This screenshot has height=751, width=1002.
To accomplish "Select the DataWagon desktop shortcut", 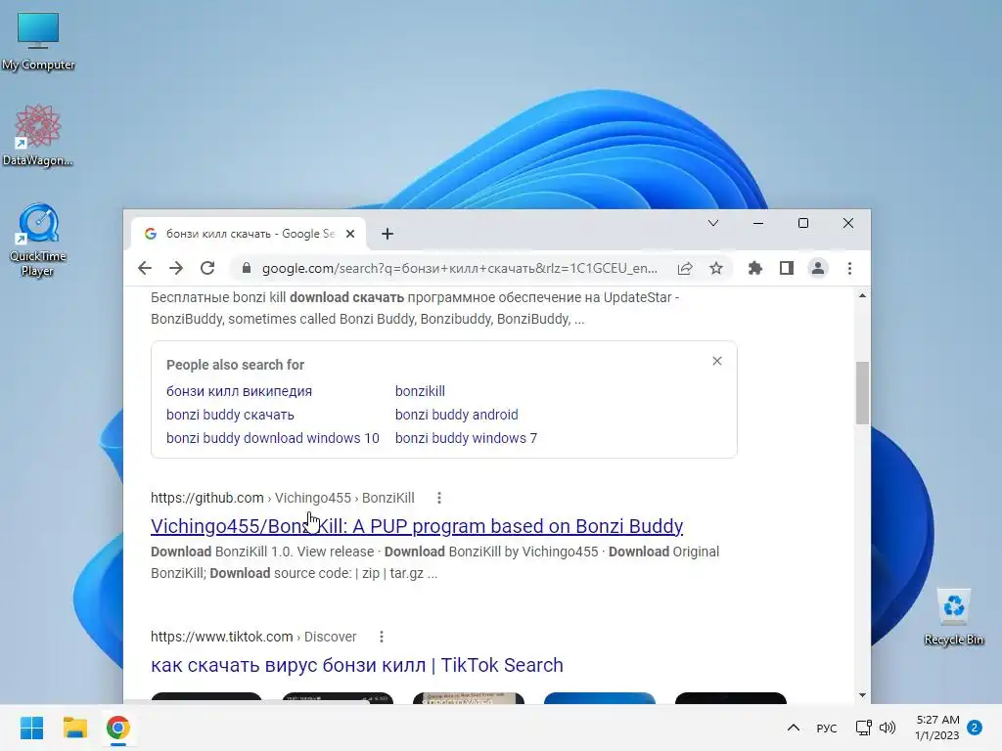I will (38, 135).
